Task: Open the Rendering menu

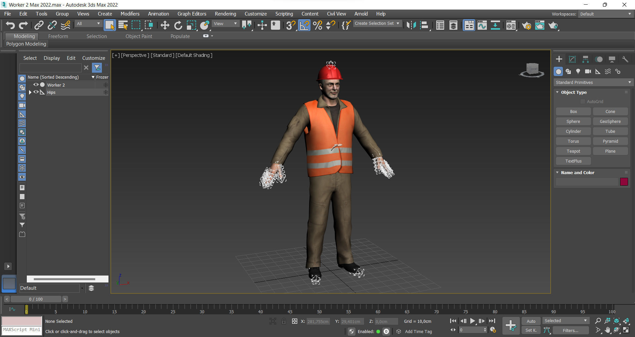Action: coord(226,14)
